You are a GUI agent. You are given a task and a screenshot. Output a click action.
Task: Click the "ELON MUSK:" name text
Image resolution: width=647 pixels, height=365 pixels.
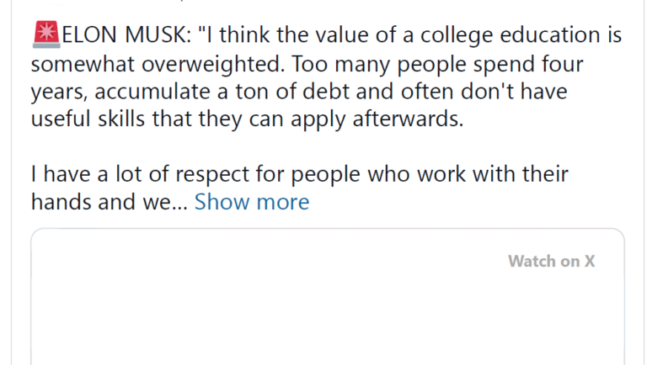[126, 34]
